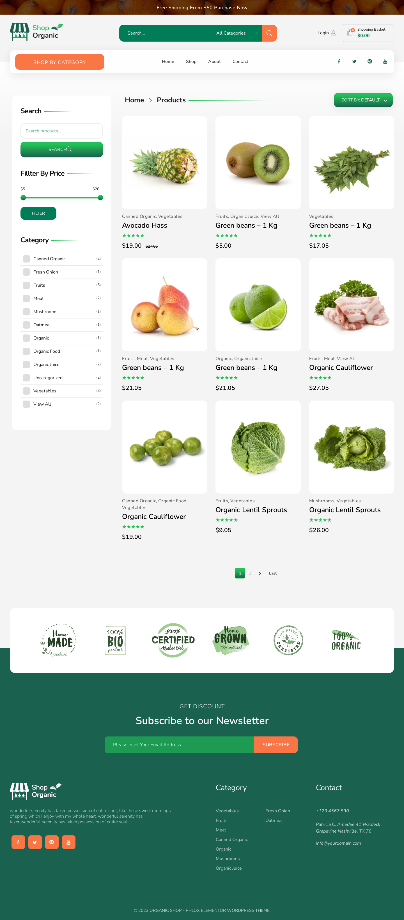
Task: Click the Subscribe newsletter button
Action: pos(276,745)
